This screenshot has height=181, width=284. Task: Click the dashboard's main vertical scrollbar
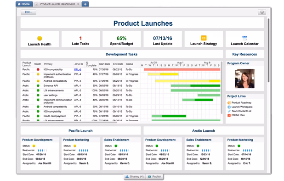click(x=268, y=51)
